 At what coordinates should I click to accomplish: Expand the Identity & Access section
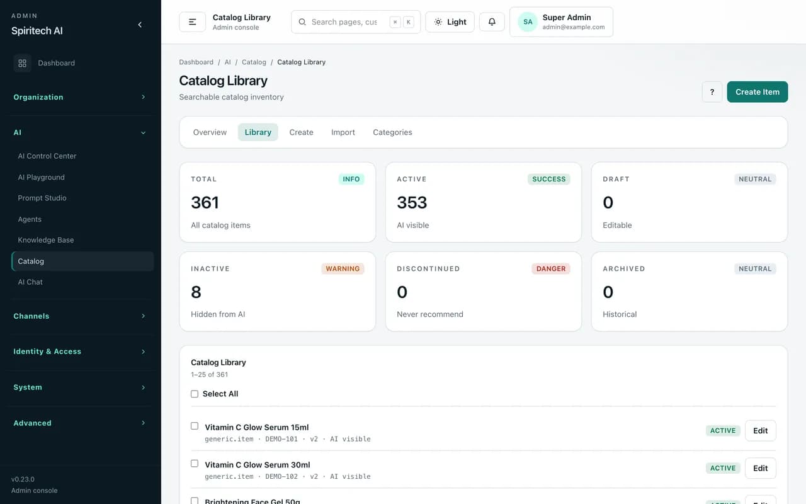coord(81,352)
